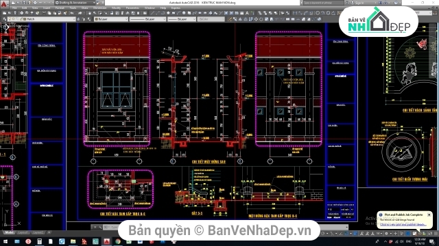Open the Parametric menu
The height and width of the screenshot is (246, 439).
coord(132,8)
